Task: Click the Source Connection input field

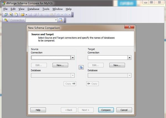Action: [x=51, y=57]
